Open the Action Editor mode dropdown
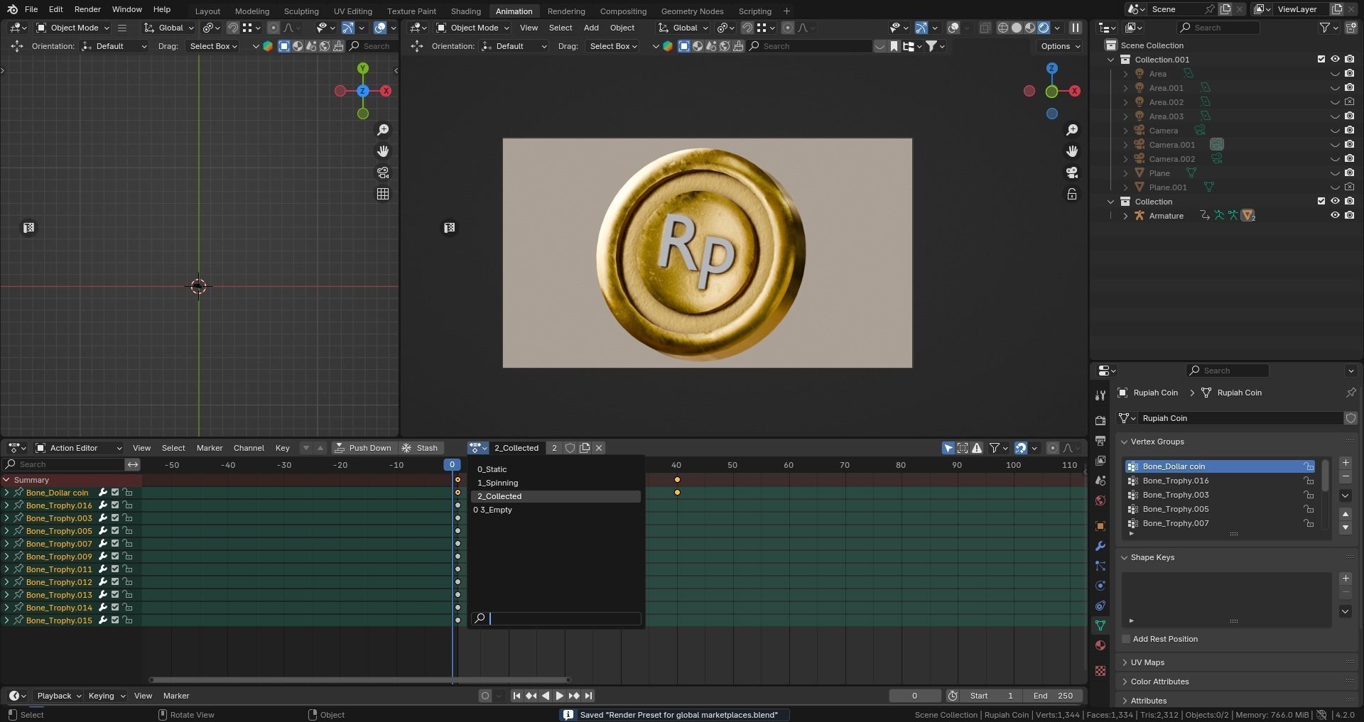1364x722 pixels. pyautogui.click(x=79, y=448)
